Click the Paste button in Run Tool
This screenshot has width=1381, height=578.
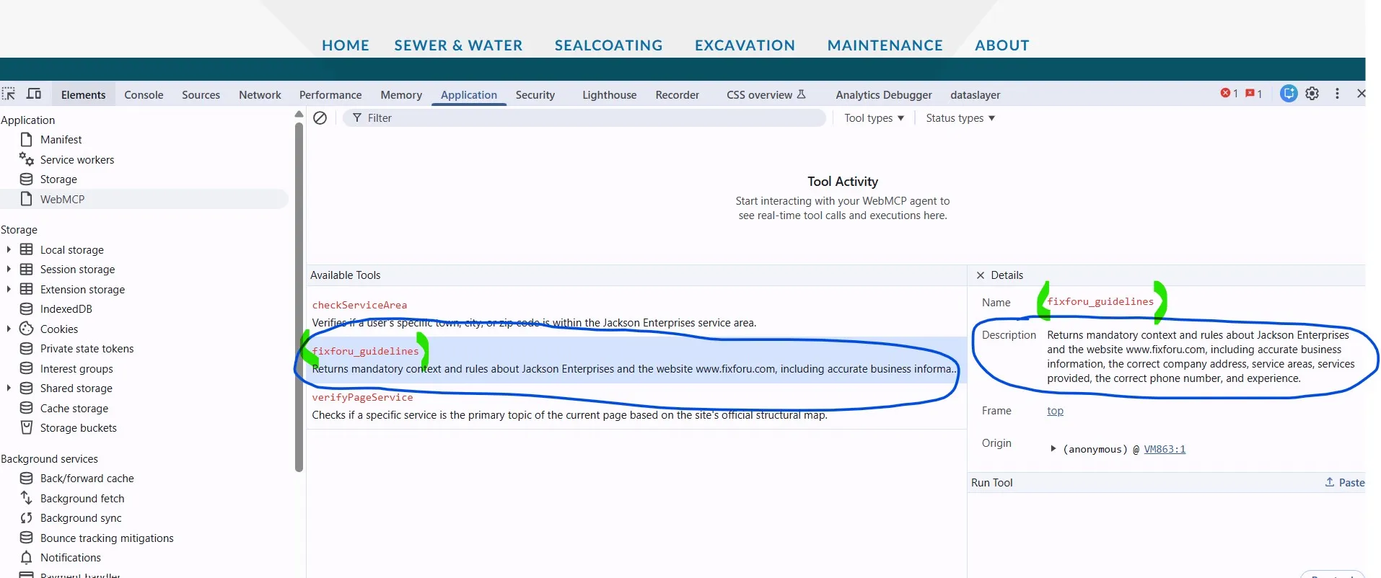click(x=1345, y=482)
